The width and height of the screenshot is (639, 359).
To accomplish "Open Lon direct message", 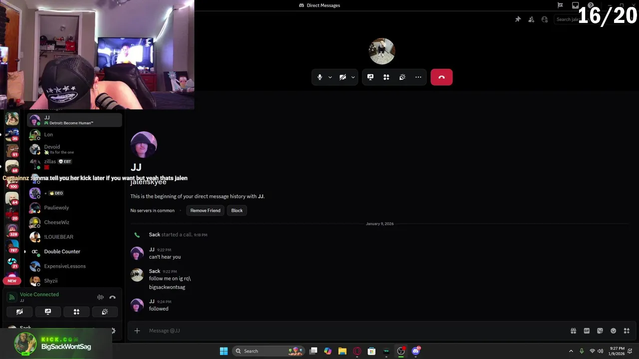I will click(x=74, y=135).
